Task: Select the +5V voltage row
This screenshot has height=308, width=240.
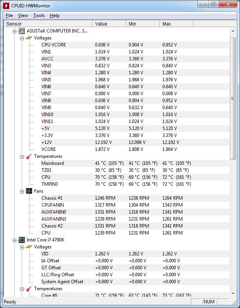Action: [x=135, y=128]
